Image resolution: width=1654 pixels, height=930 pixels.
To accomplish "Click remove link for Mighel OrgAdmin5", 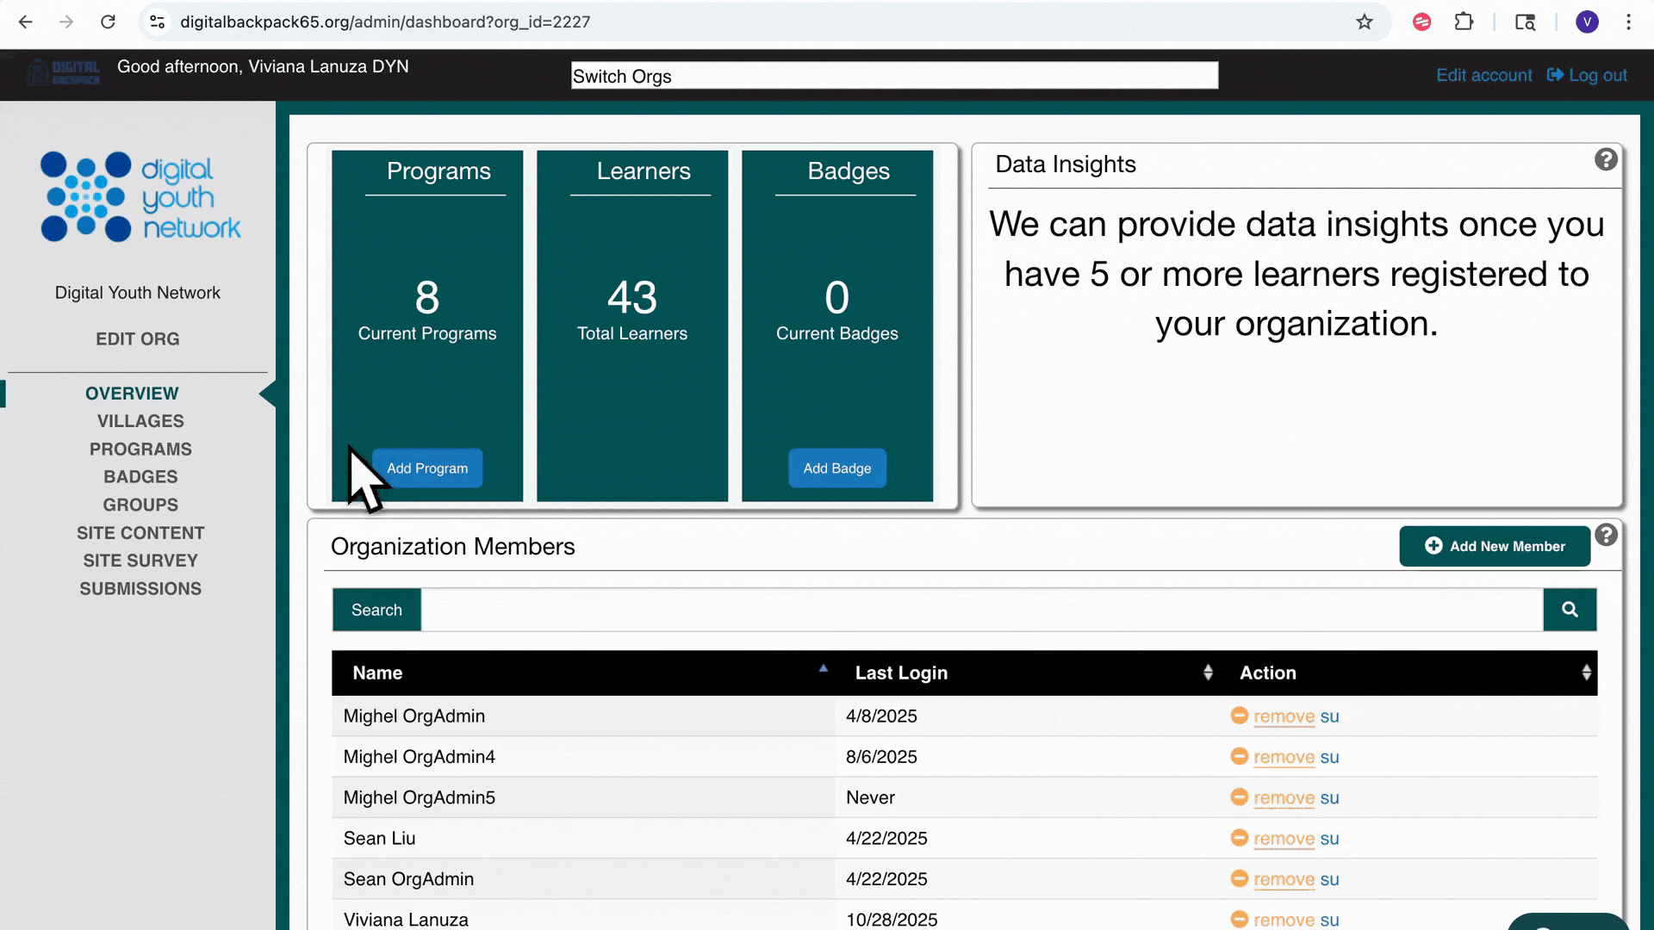I will pos(1284,797).
